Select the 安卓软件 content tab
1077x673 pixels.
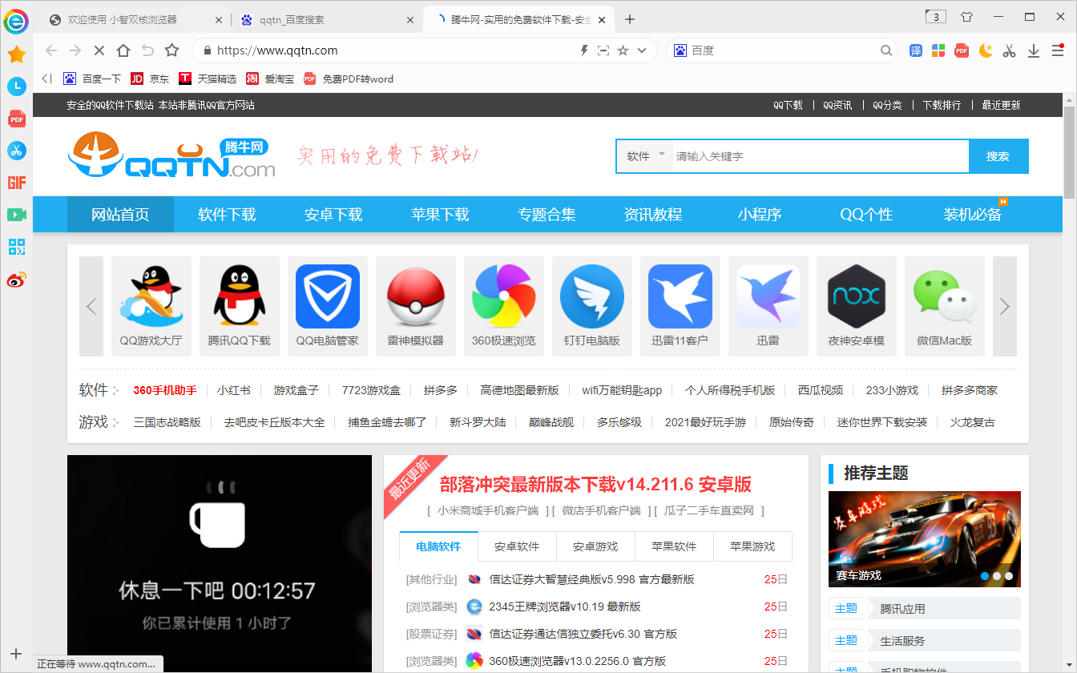tap(517, 546)
